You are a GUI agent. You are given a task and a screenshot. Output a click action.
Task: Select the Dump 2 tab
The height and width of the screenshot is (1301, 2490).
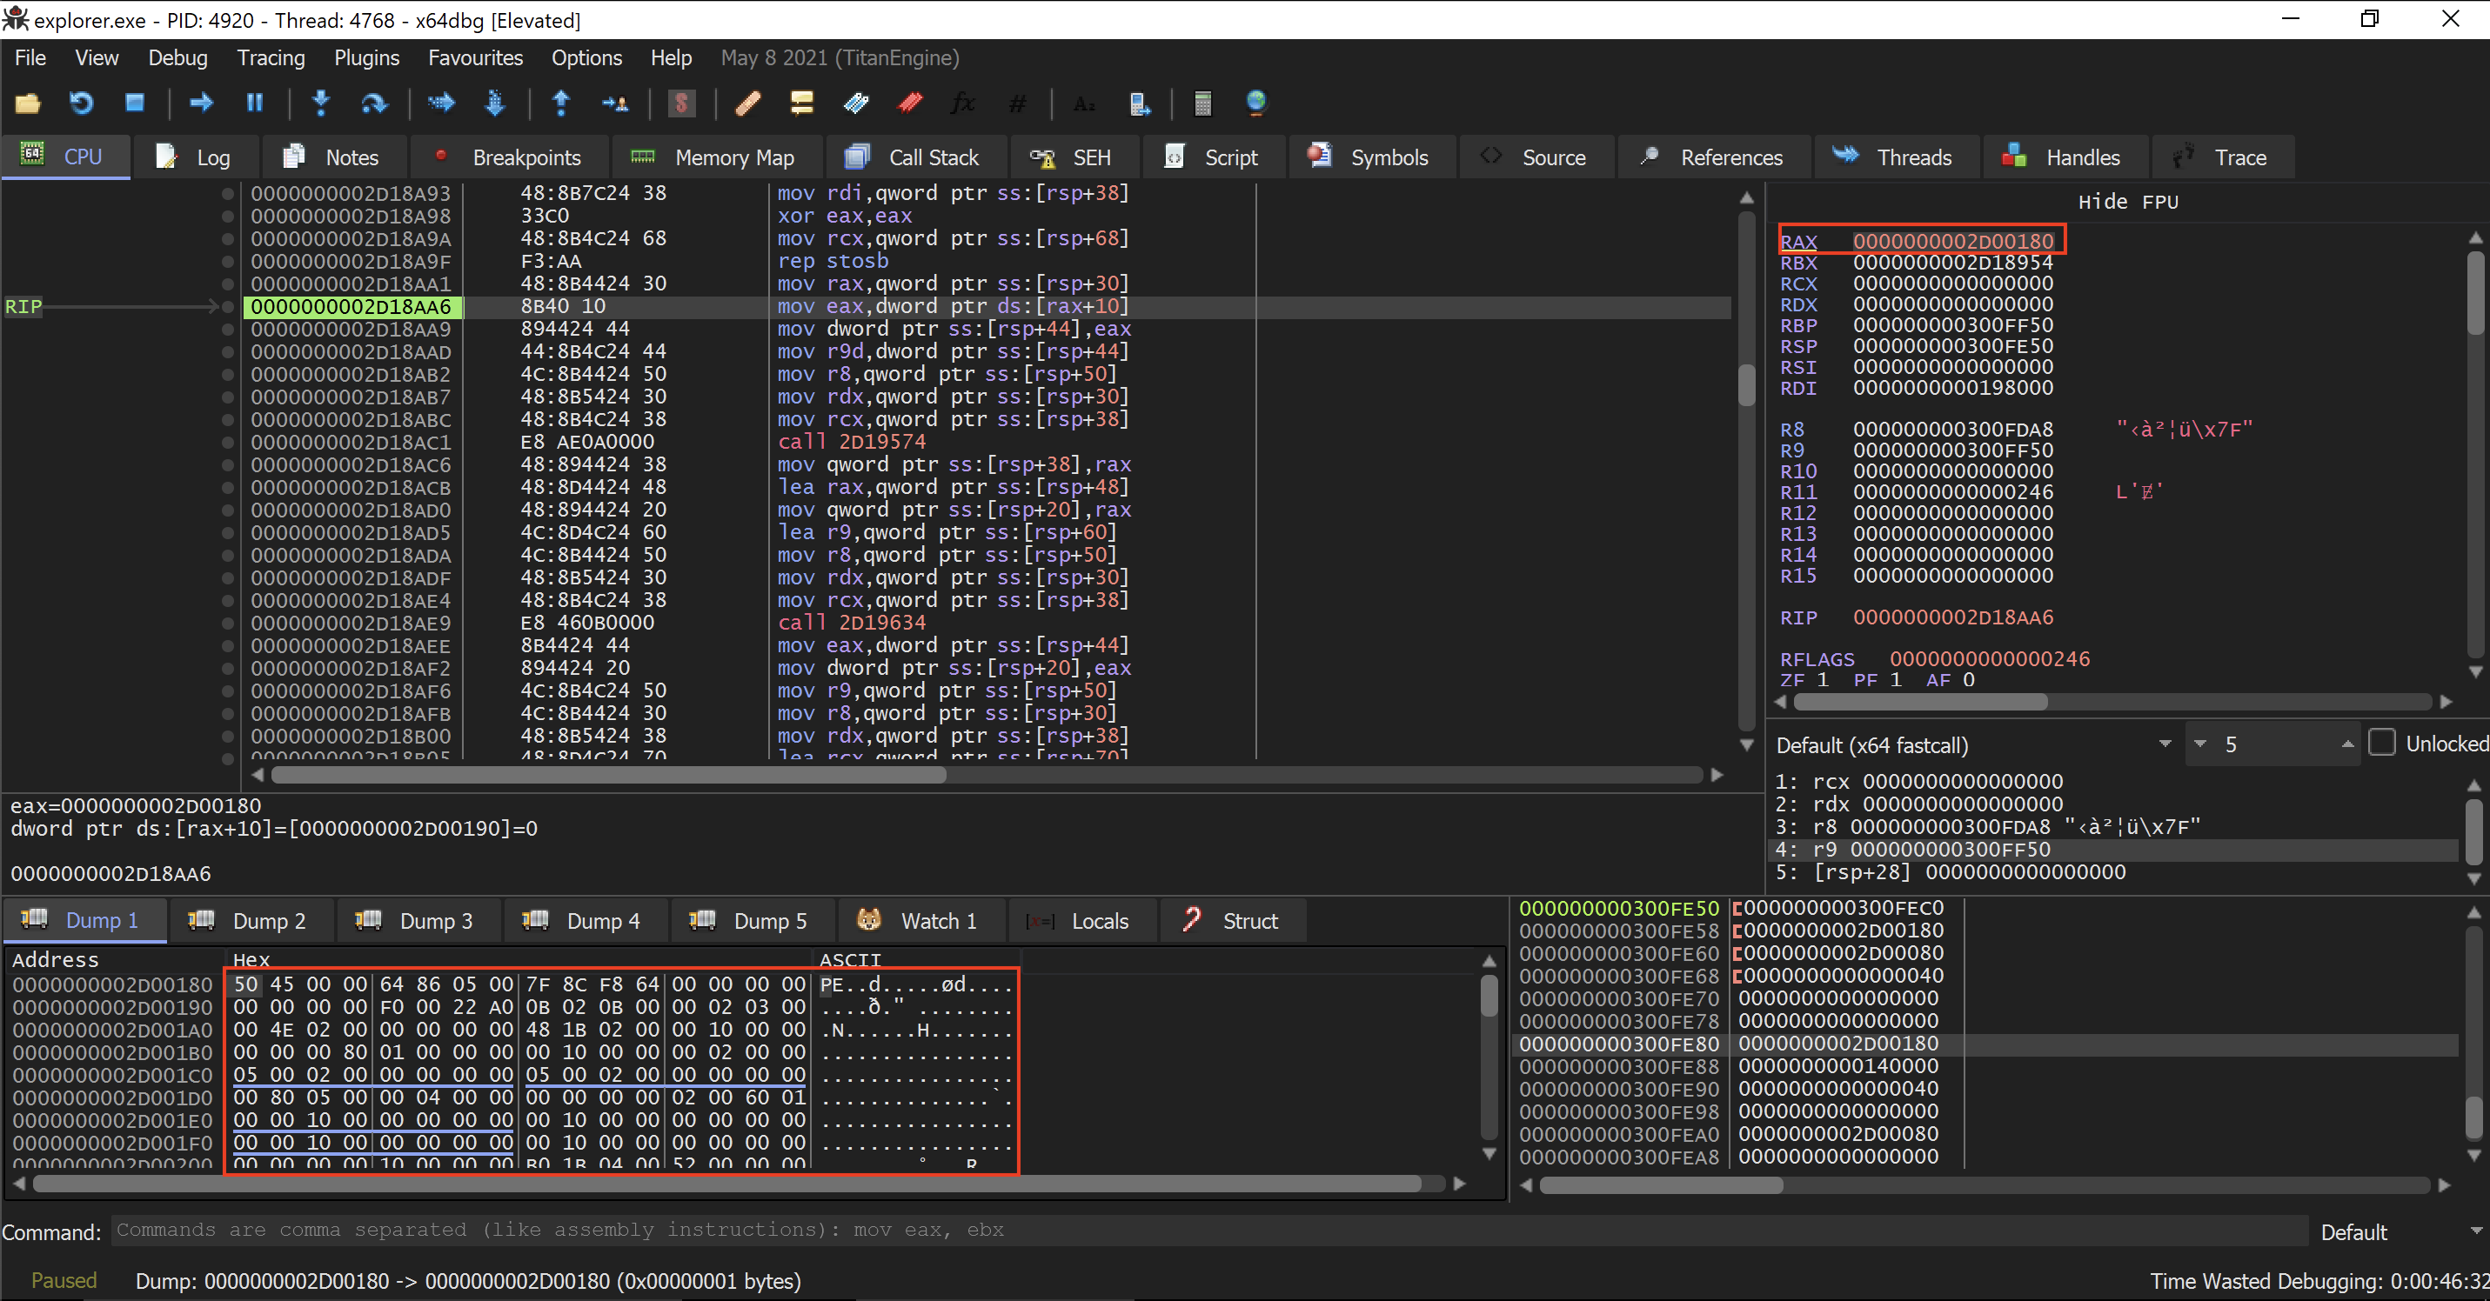pos(251,920)
